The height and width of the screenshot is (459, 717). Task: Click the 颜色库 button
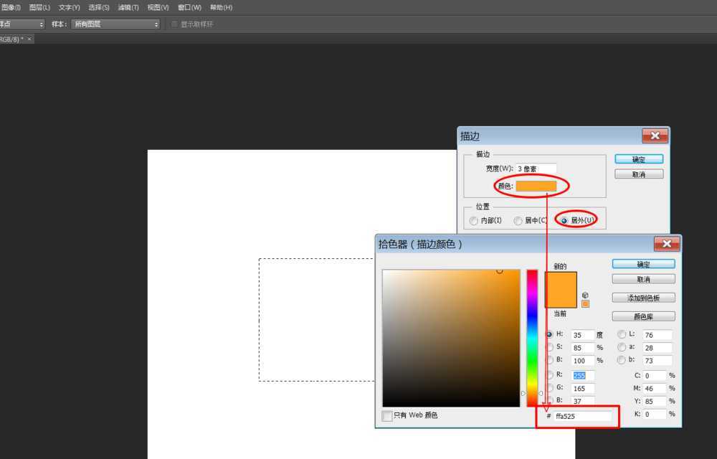(643, 316)
